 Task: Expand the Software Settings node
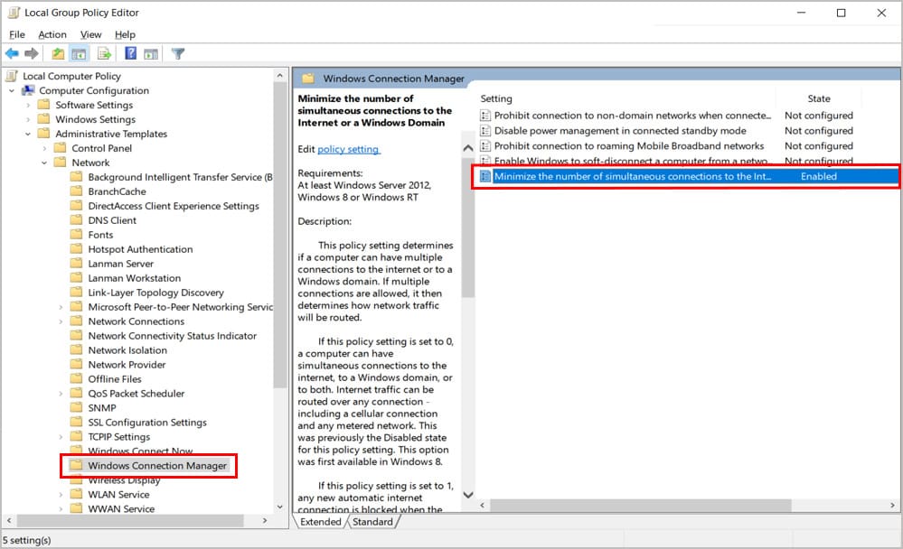pyautogui.click(x=28, y=106)
